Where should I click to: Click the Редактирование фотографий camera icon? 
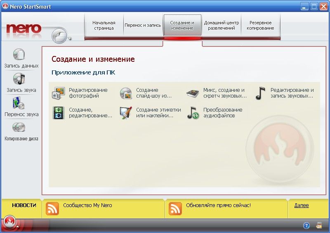(x=58, y=93)
